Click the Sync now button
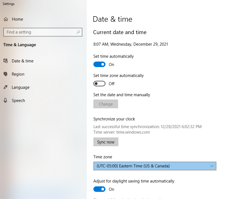This screenshot has width=234, height=199. [106, 142]
